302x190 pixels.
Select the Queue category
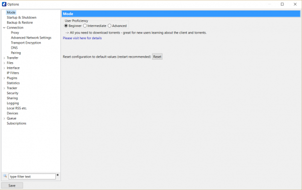point(12,118)
